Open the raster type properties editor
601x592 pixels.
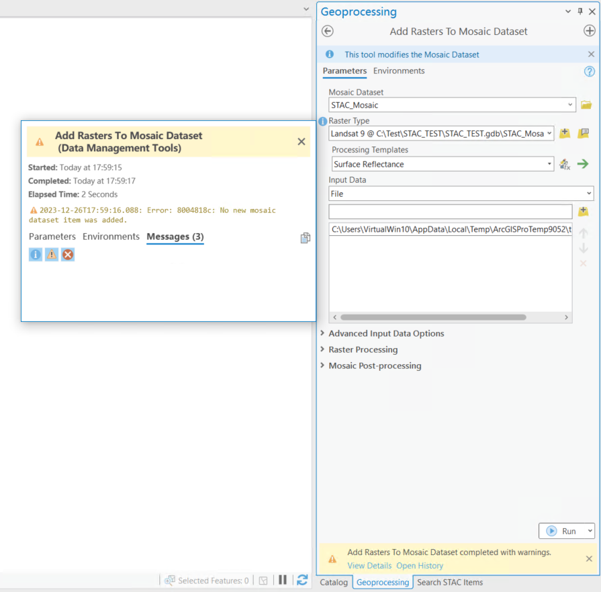click(584, 133)
